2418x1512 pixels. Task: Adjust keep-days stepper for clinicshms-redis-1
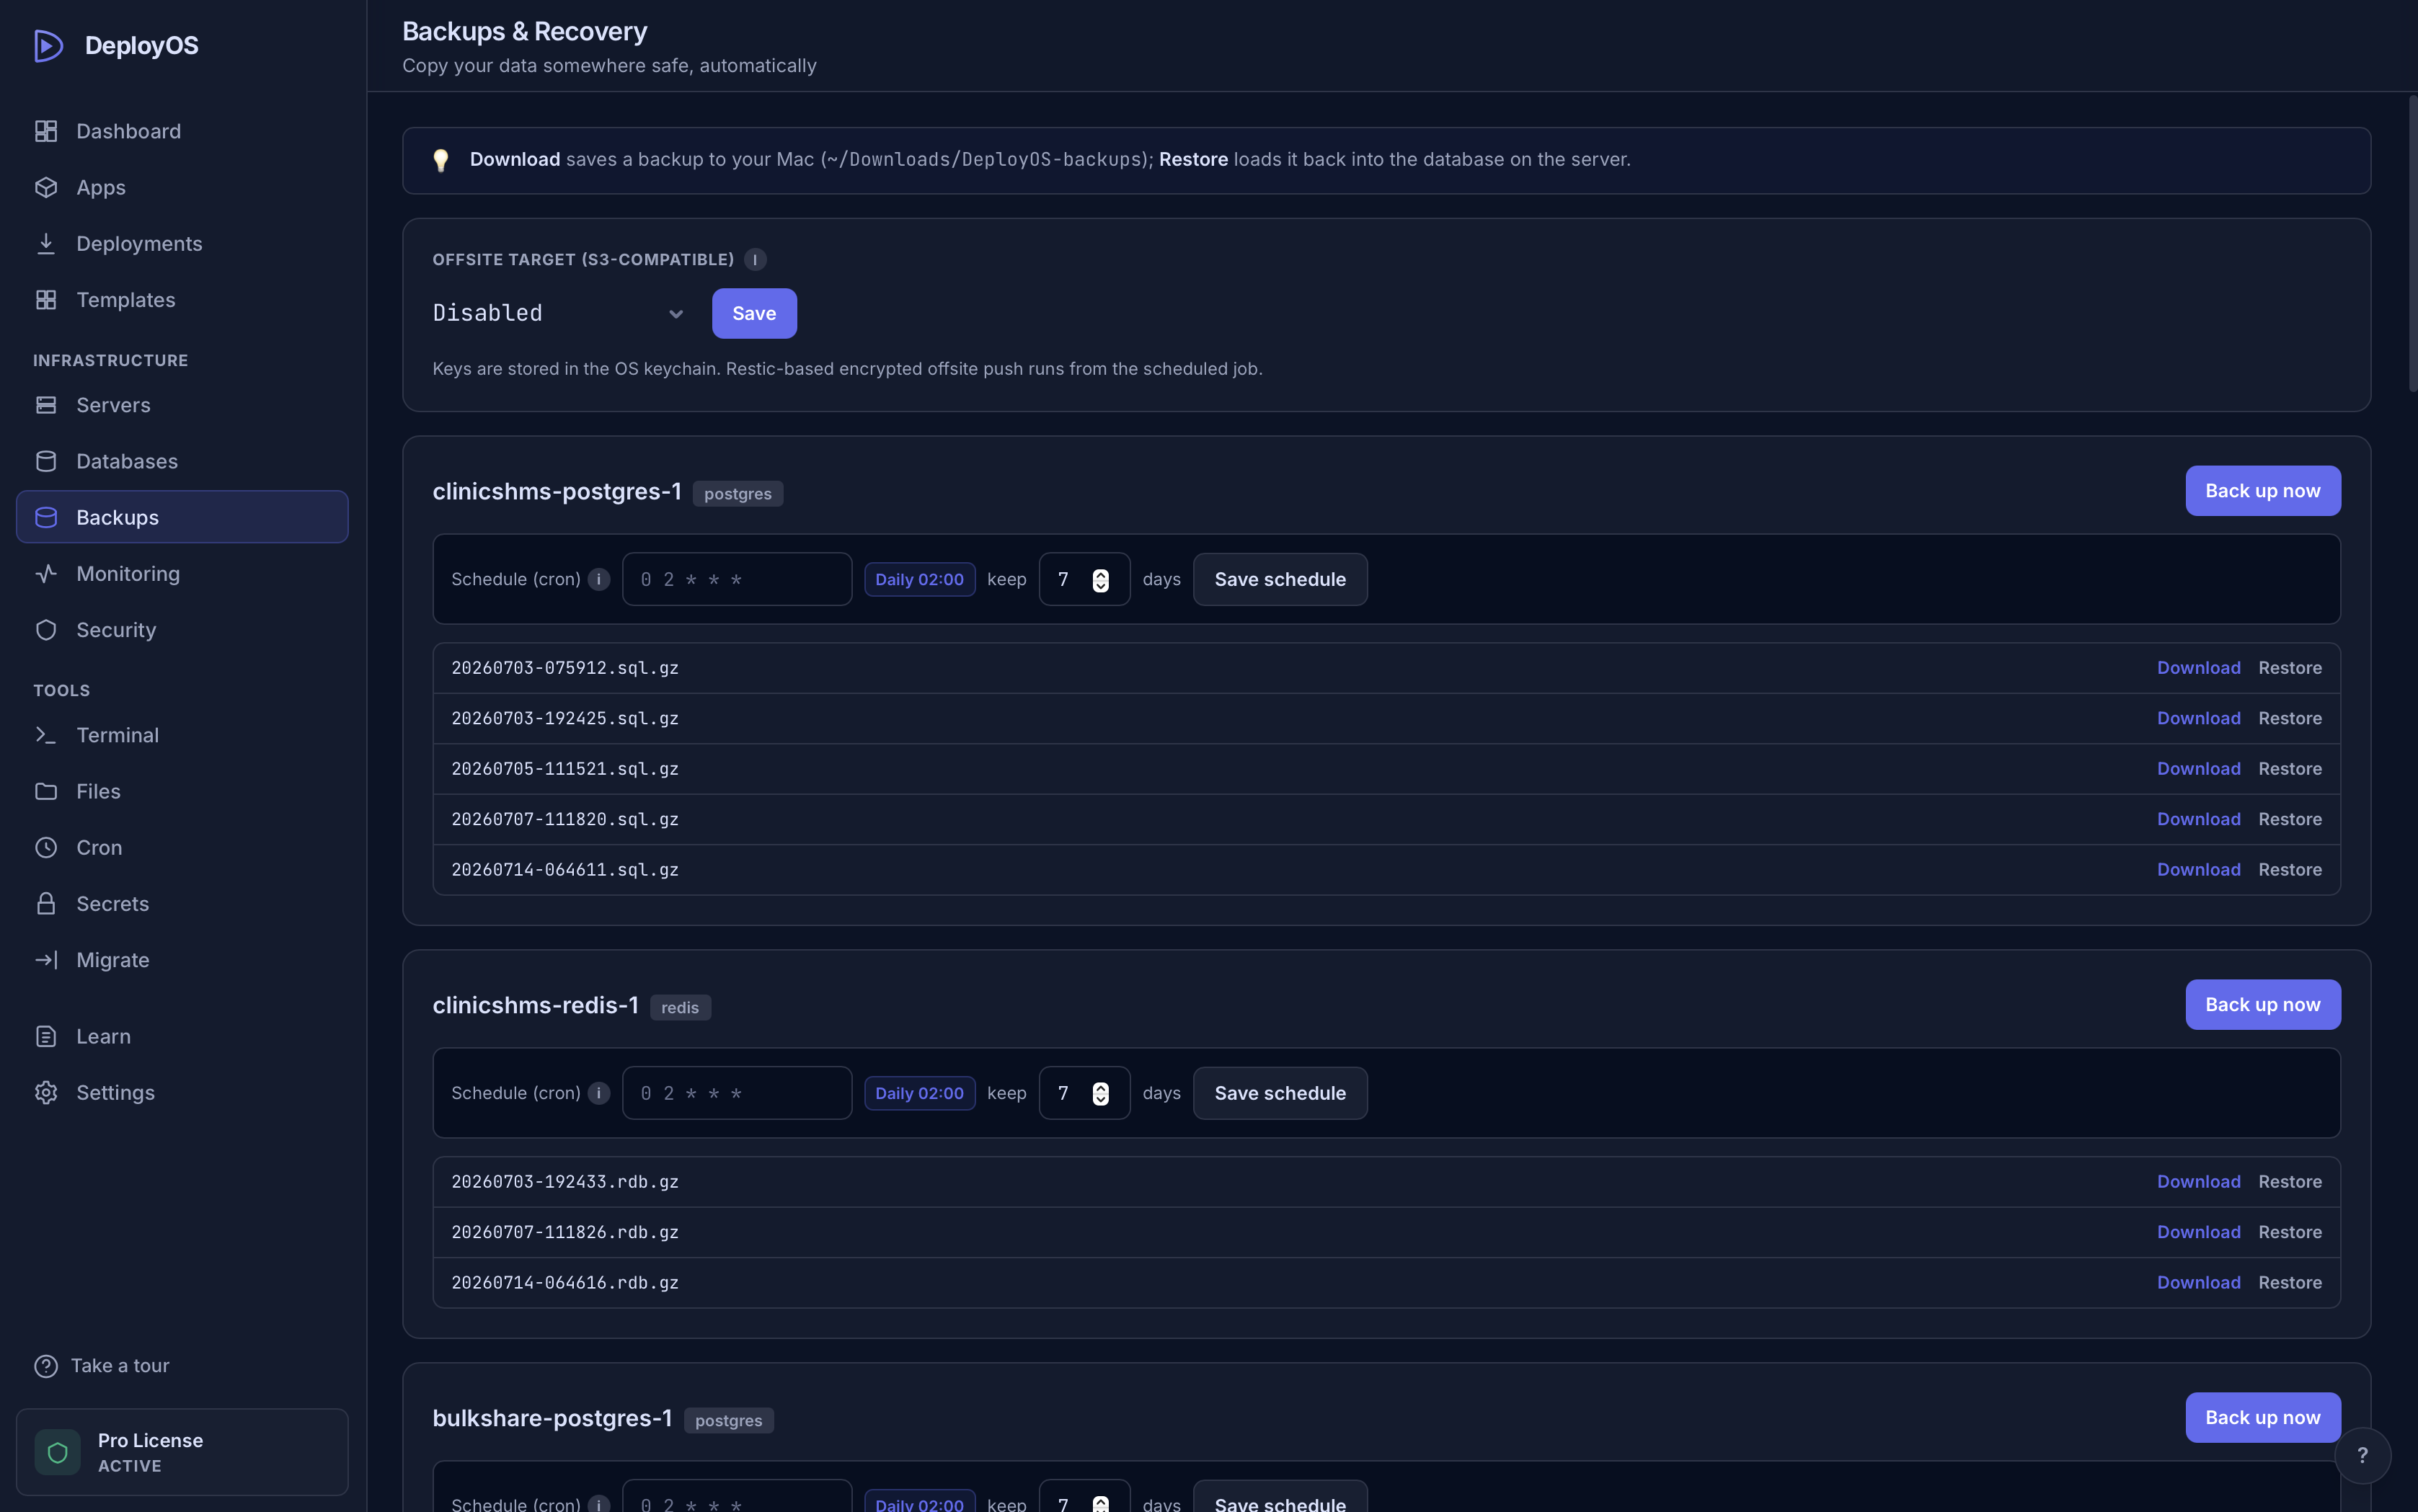1100,1094
